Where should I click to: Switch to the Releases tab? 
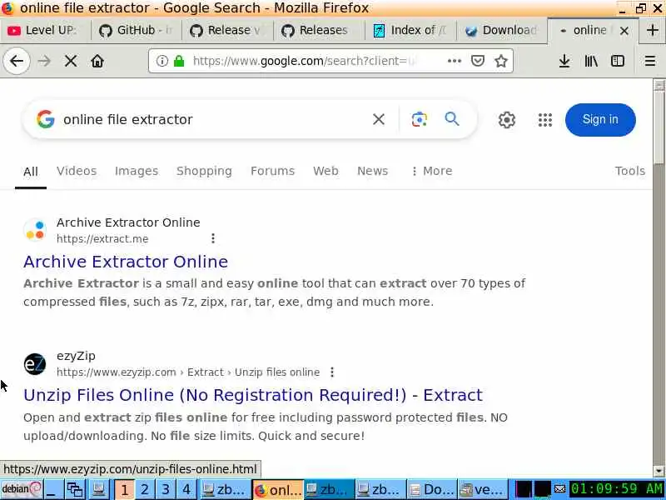tap(319, 30)
